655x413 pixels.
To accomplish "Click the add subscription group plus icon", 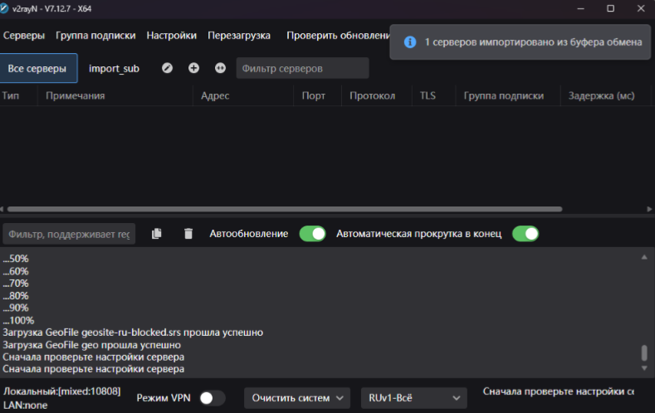I will (x=193, y=68).
